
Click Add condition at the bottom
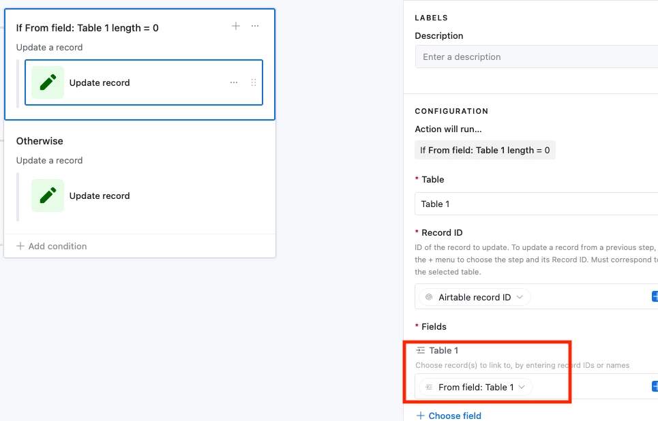pos(52,246)
